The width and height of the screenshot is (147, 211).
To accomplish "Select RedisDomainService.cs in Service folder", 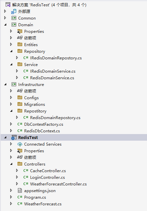I will [x=52, y=78].
